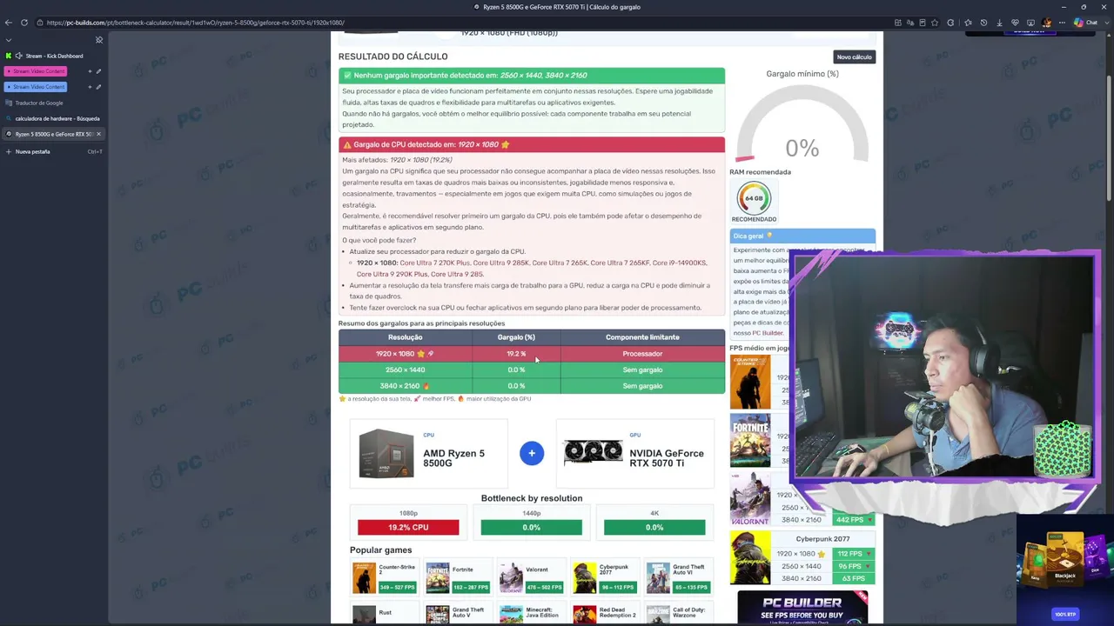
Task: Click the Counter-Strike cover in FPS sidebar
Action: pyautogui.click(x=750, y=382)
